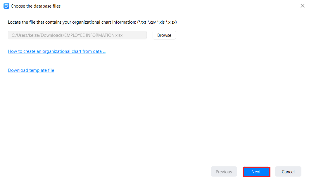The width and height of the screenshot is (309, 183).
Task: Click the EMPLOYEE INFORMATION.xlsx file path field
Action: click(x=77, y=35)
